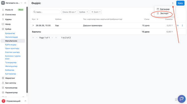Viewport: 187px width, 104px height.
Task: Go to the next page
Action: (52, 38)
